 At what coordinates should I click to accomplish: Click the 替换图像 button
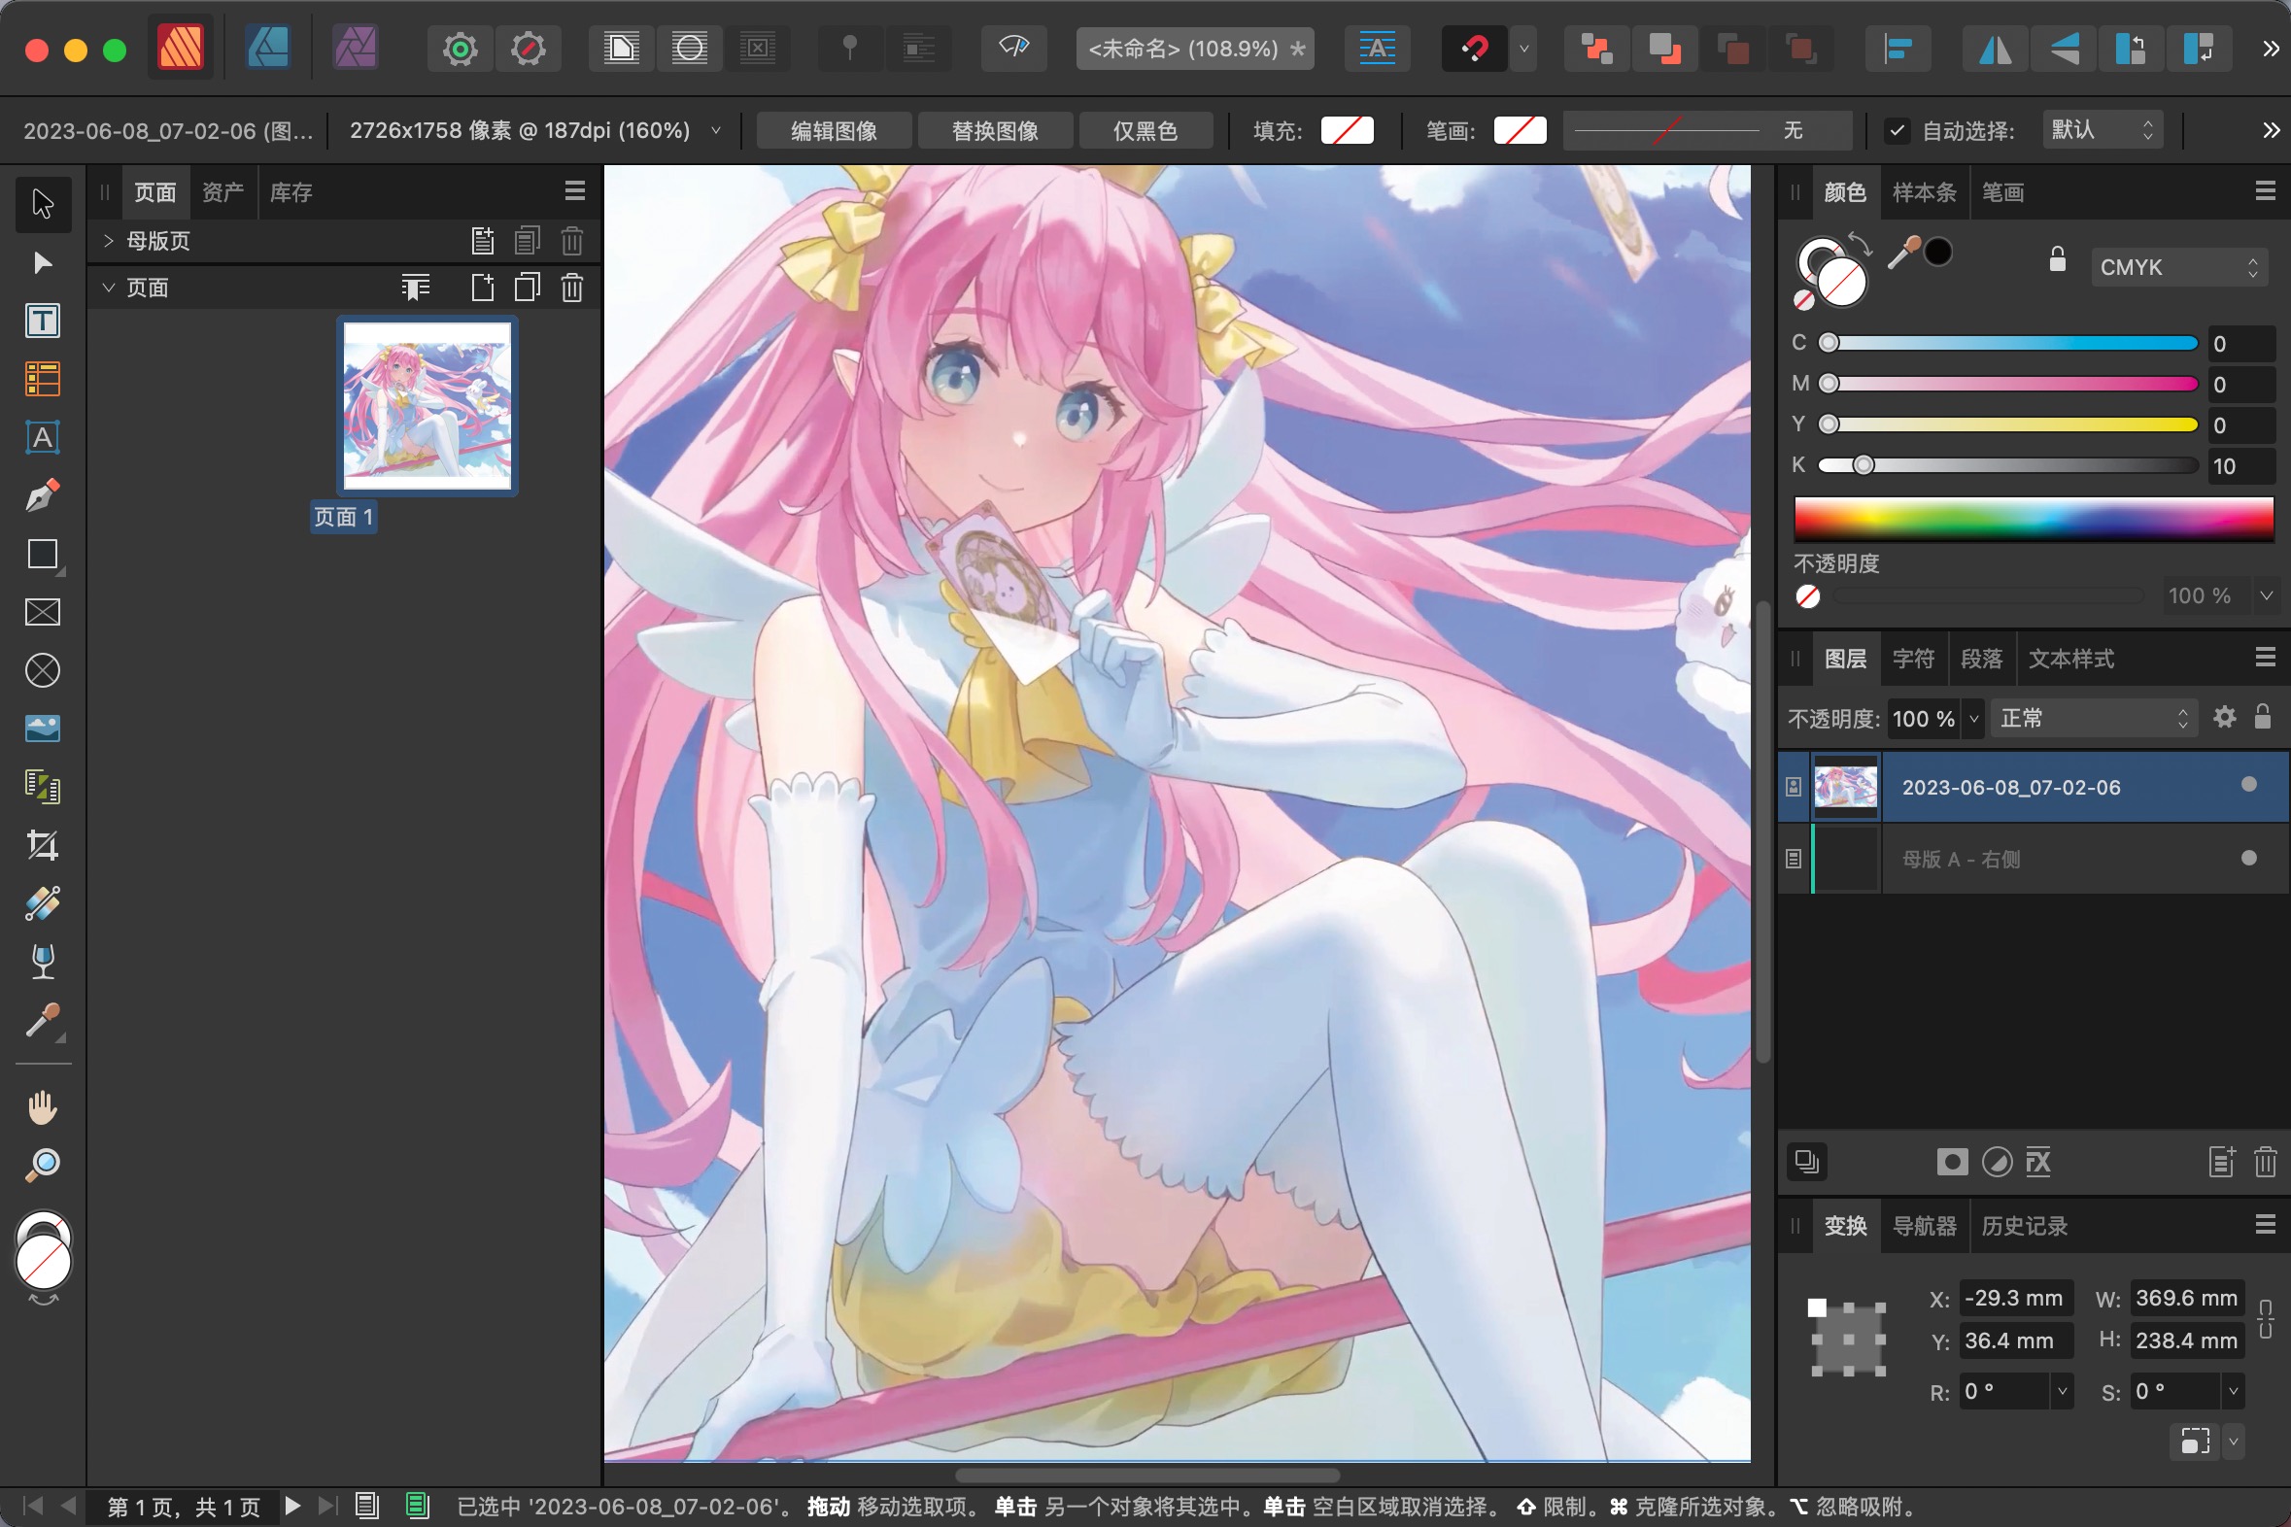pyautogui.click(x=995, y=130)
